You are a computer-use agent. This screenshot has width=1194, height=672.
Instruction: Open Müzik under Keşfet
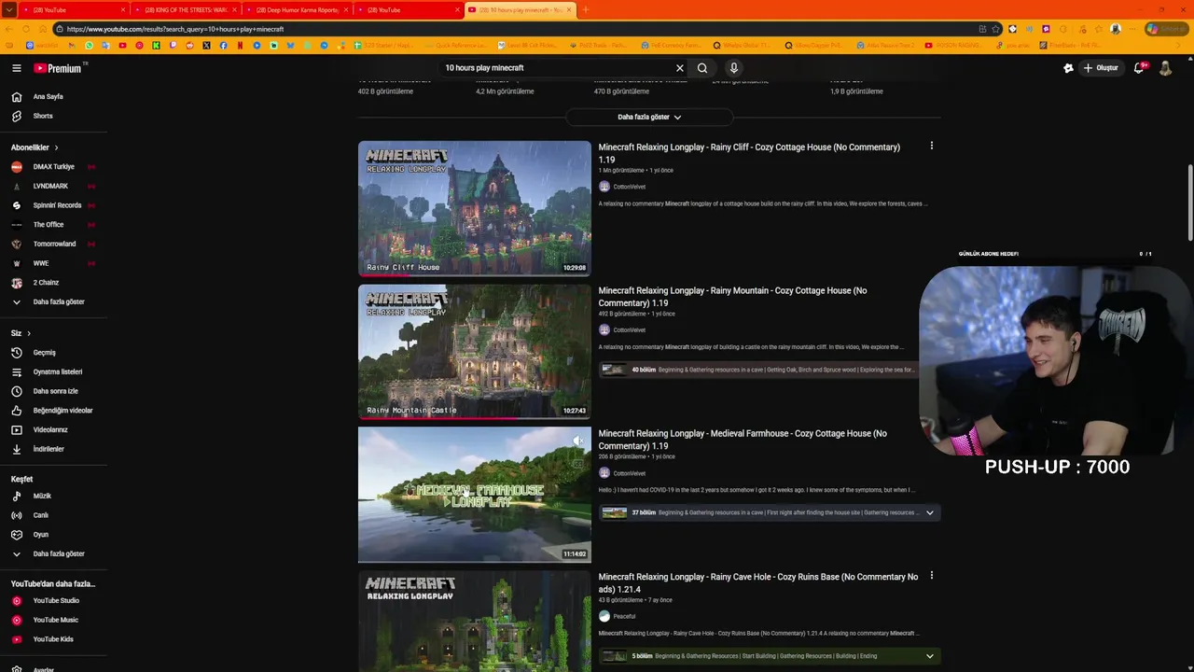coord(42,497)
